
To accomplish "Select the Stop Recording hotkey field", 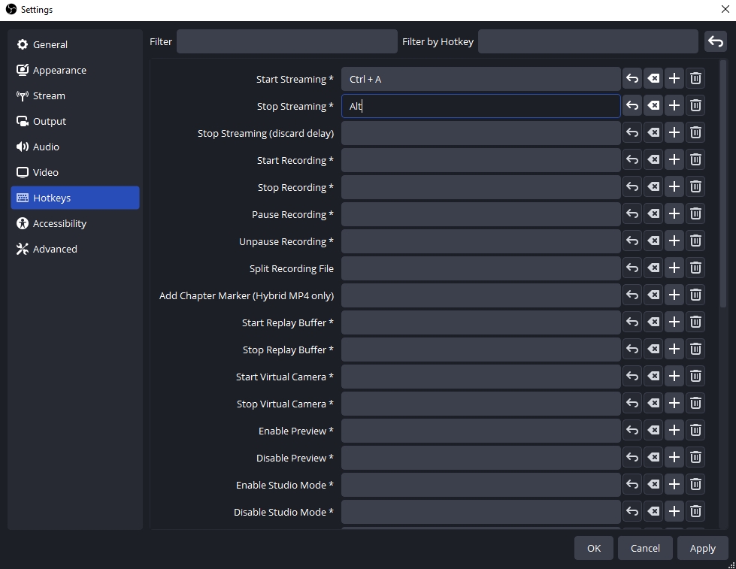I will click(x=480, y=187).
